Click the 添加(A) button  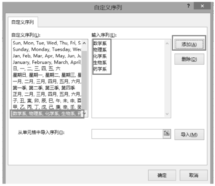pos(189,44)
